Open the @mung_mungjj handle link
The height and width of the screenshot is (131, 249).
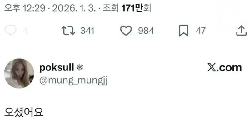73,80
